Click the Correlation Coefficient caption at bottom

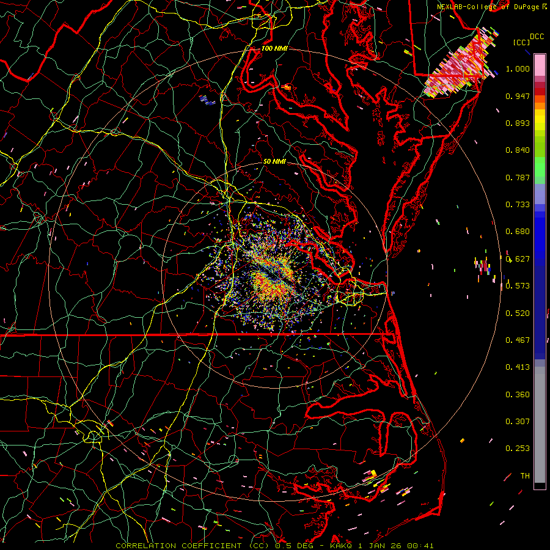[274, 546]
